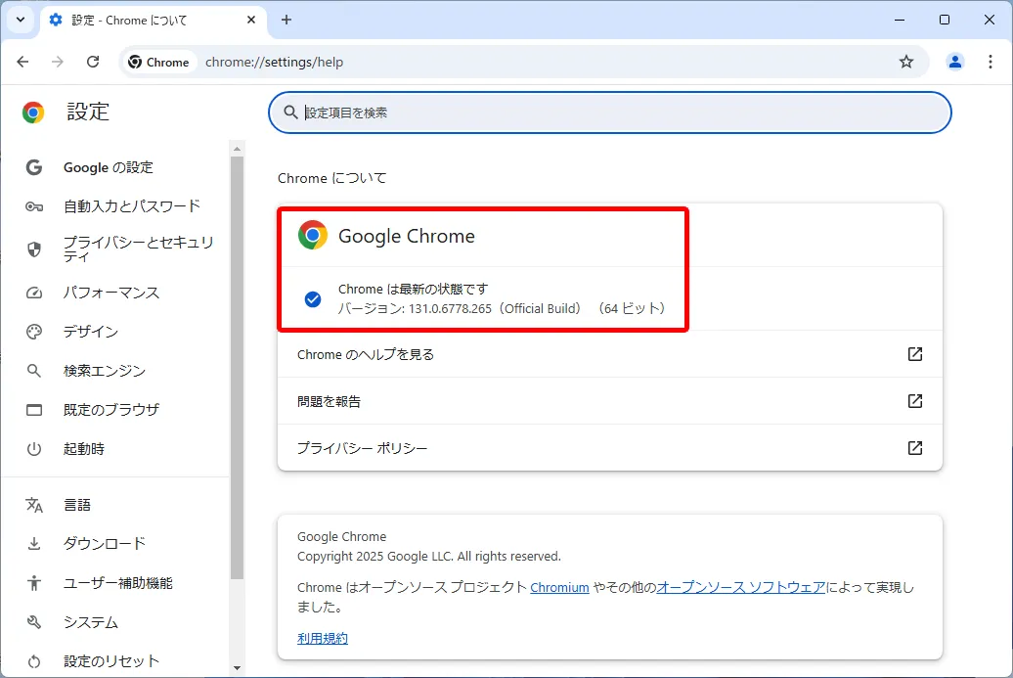Screen dimensions: 1013x678
Task: Open the 利用規約 link
Action: click(x=323, y=639)
